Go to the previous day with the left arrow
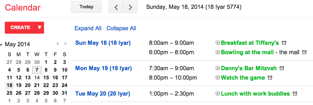The height and width of the screenshot is (105, 313). pos(116,7)
